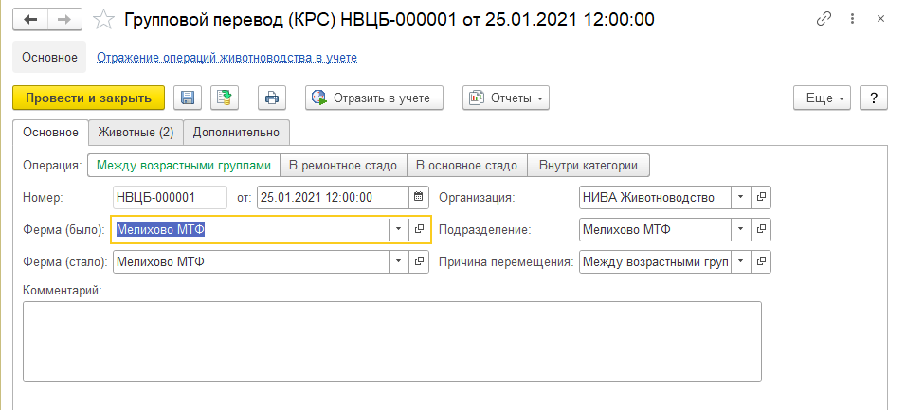Choose operation В основное стадо
This screenshot has height=410, width=906.
click(466, 166)
